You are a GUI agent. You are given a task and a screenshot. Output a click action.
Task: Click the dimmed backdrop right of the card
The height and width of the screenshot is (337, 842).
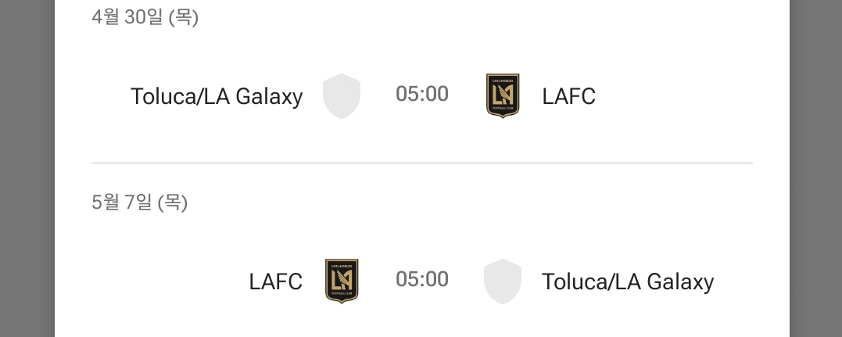pyautogui.click(x=815, y=168)
